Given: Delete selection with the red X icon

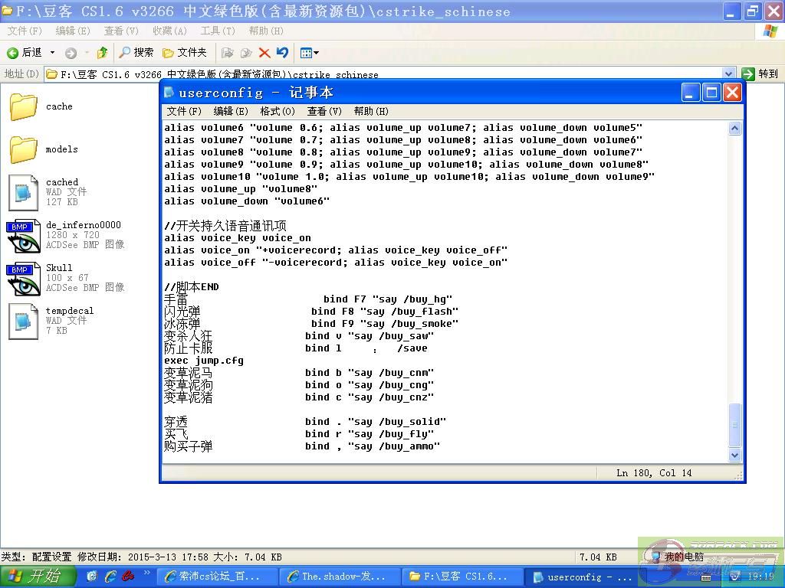Looking at the screenshot, I should [264, 53].
